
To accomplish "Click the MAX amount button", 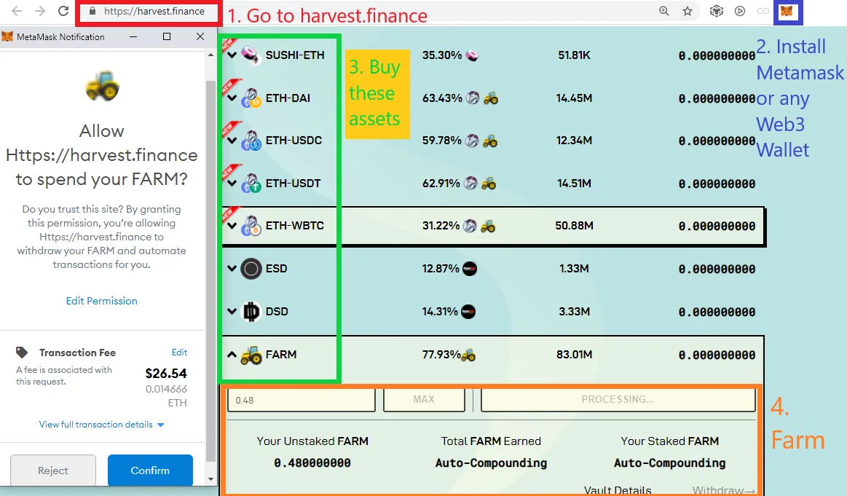I will pyautogui.click(x=424, y=399).
